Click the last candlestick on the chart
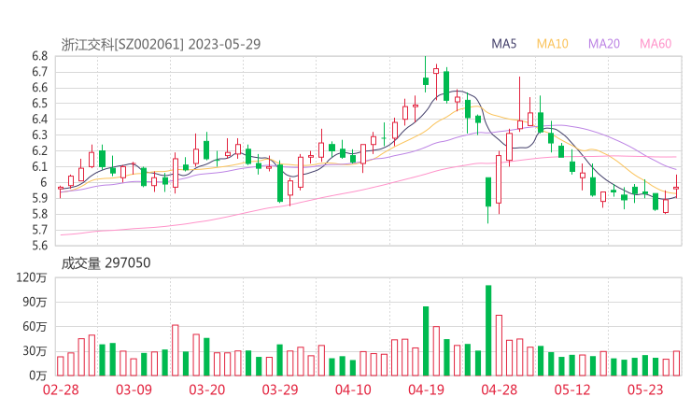Screen dimensions: 691x411 tap(676, 189)
